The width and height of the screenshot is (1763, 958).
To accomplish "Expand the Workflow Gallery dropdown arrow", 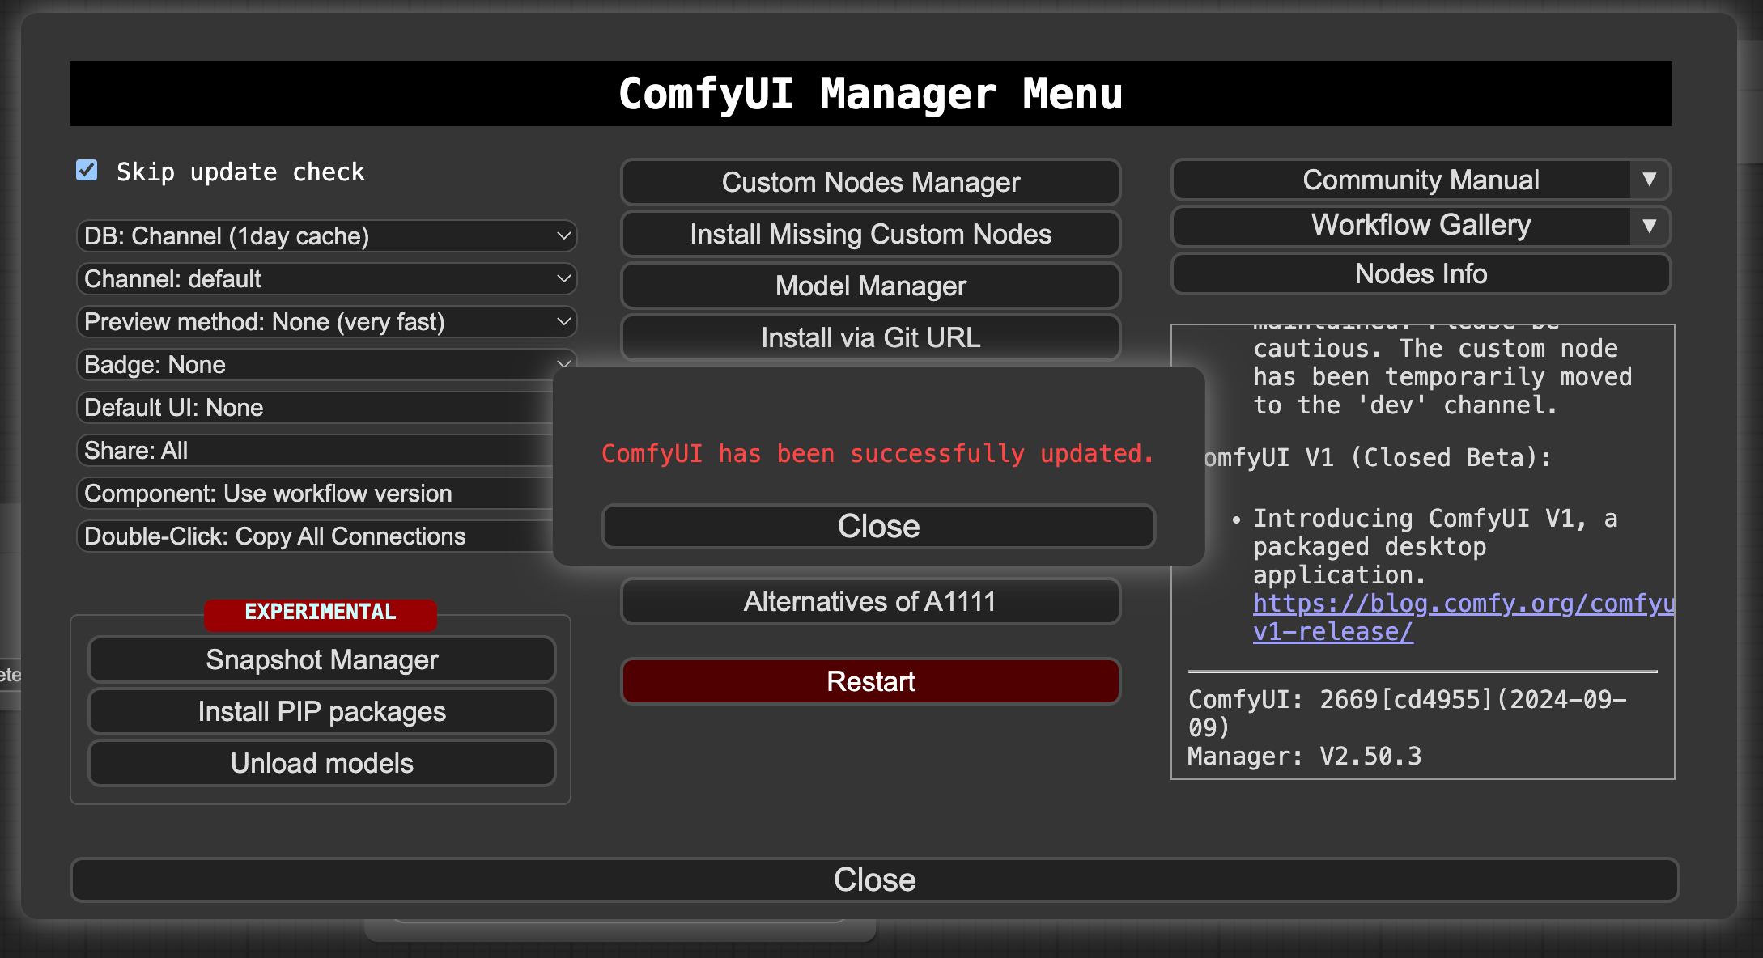I will (1649, 226).
